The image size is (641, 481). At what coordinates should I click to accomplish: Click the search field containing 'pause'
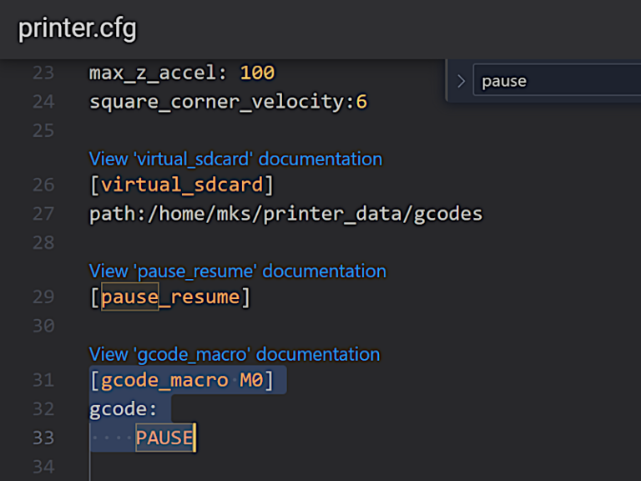pos(557,80)
